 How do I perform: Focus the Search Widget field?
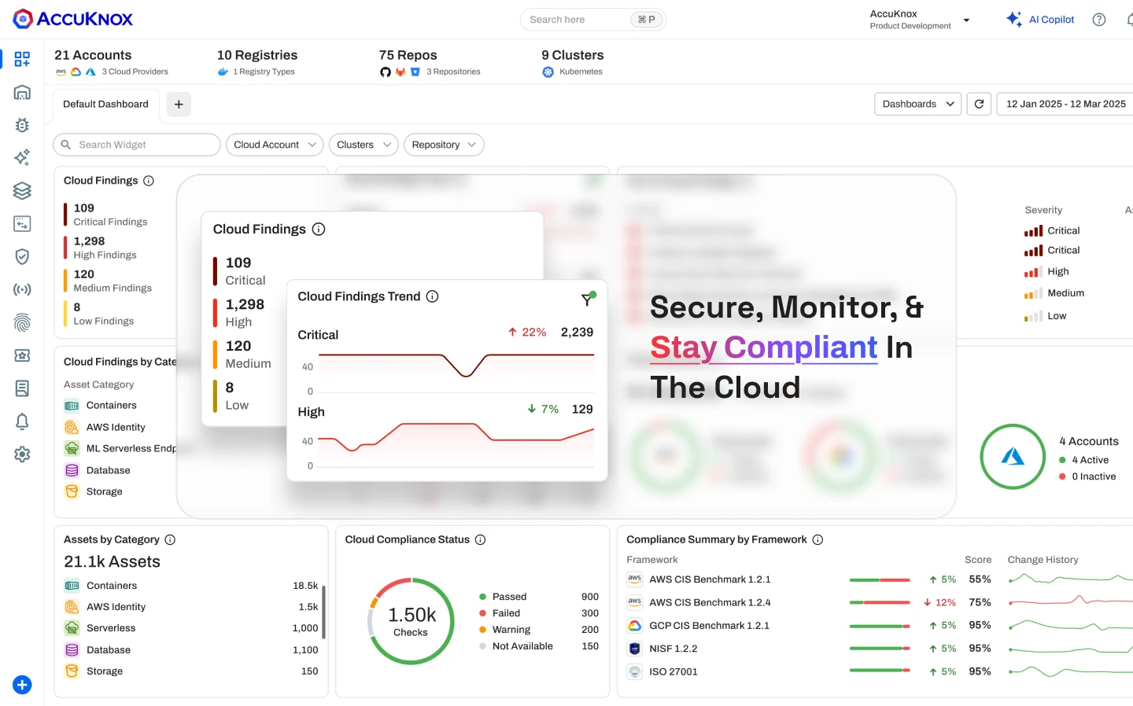coord(137,145)
